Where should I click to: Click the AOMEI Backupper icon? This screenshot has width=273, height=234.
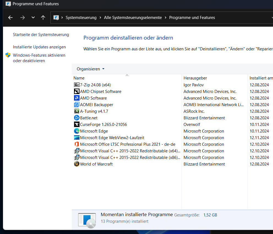(x=77, y=105)
